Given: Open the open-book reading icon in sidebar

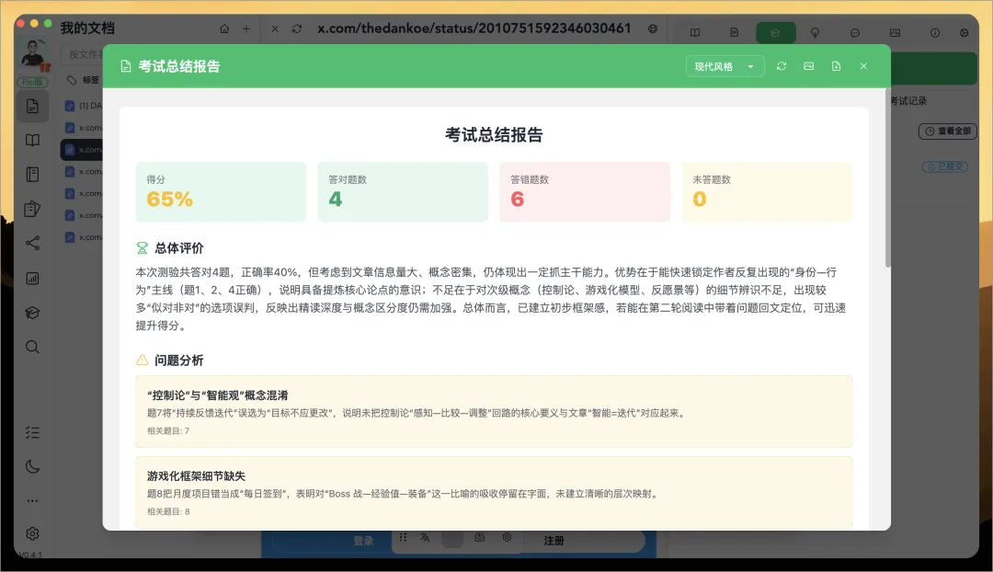Looking at the screenshot, I should pos(32,141).
